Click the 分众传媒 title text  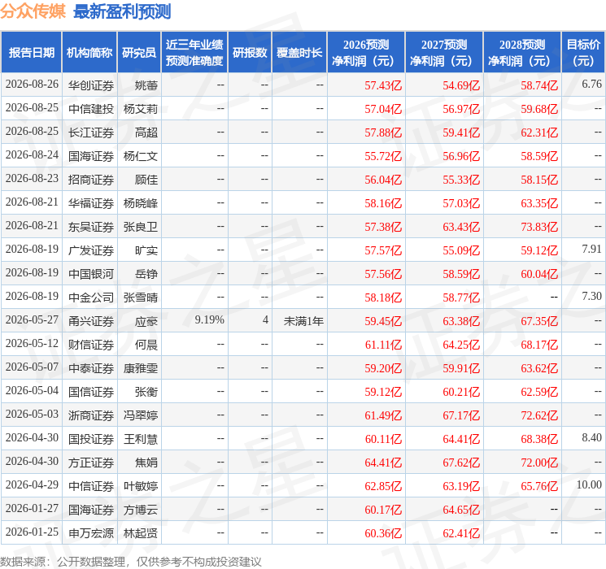(33, 11)
